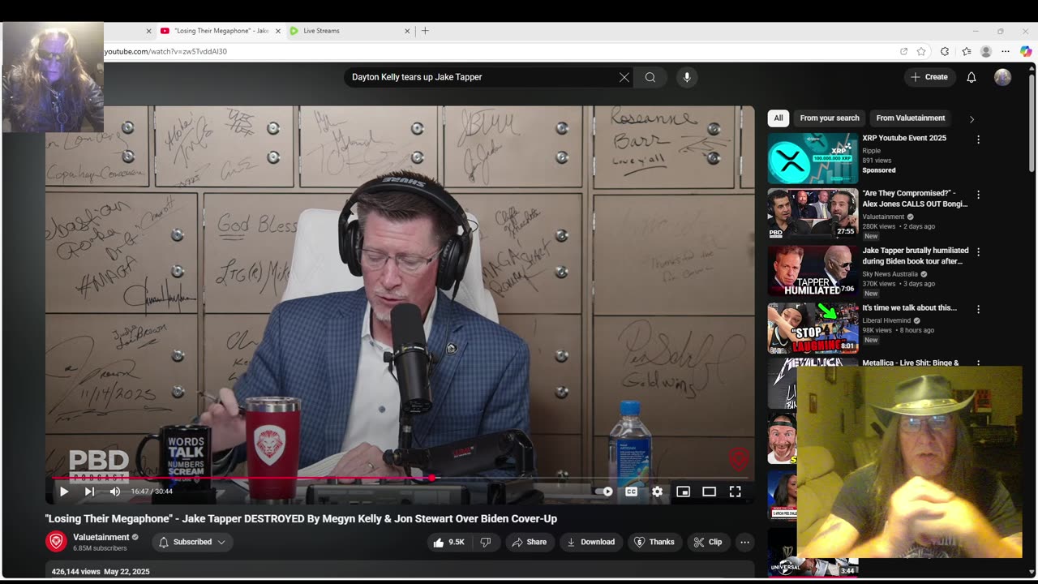1038x584 pixels.
Task: Toggle the autoplay switch
Action: 603,492
